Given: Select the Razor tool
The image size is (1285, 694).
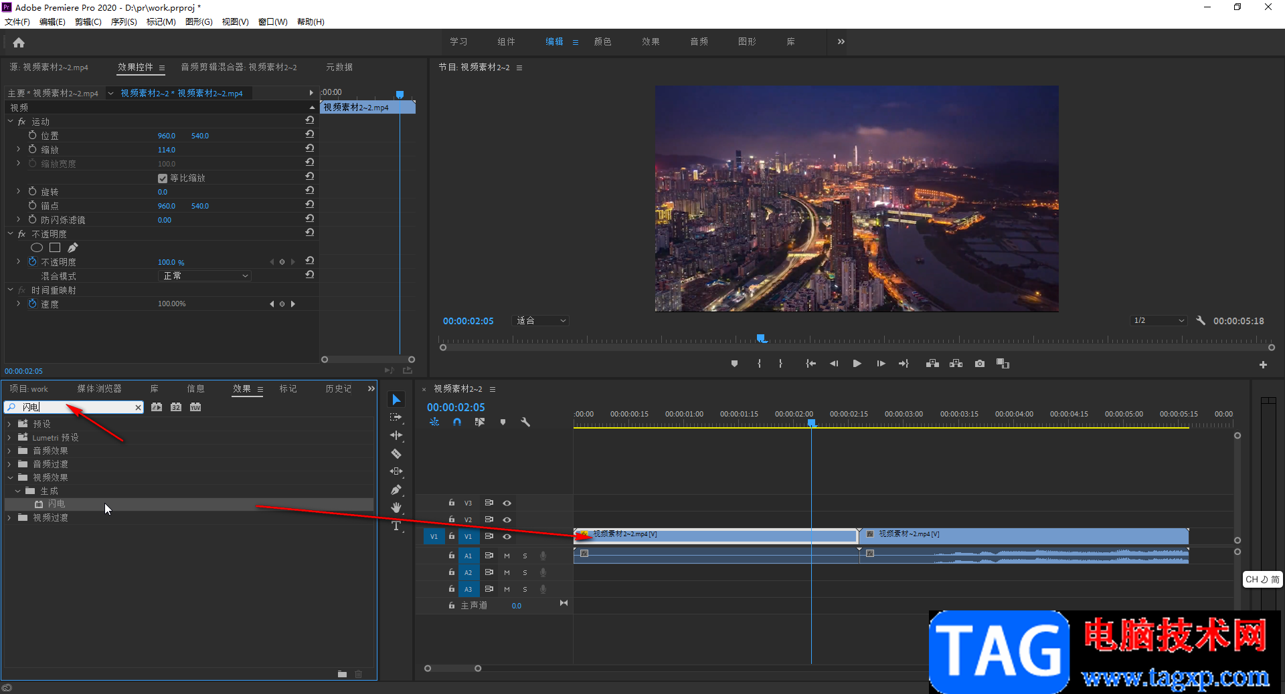Looking at the screenshot, I should click(x=396, y=453).
